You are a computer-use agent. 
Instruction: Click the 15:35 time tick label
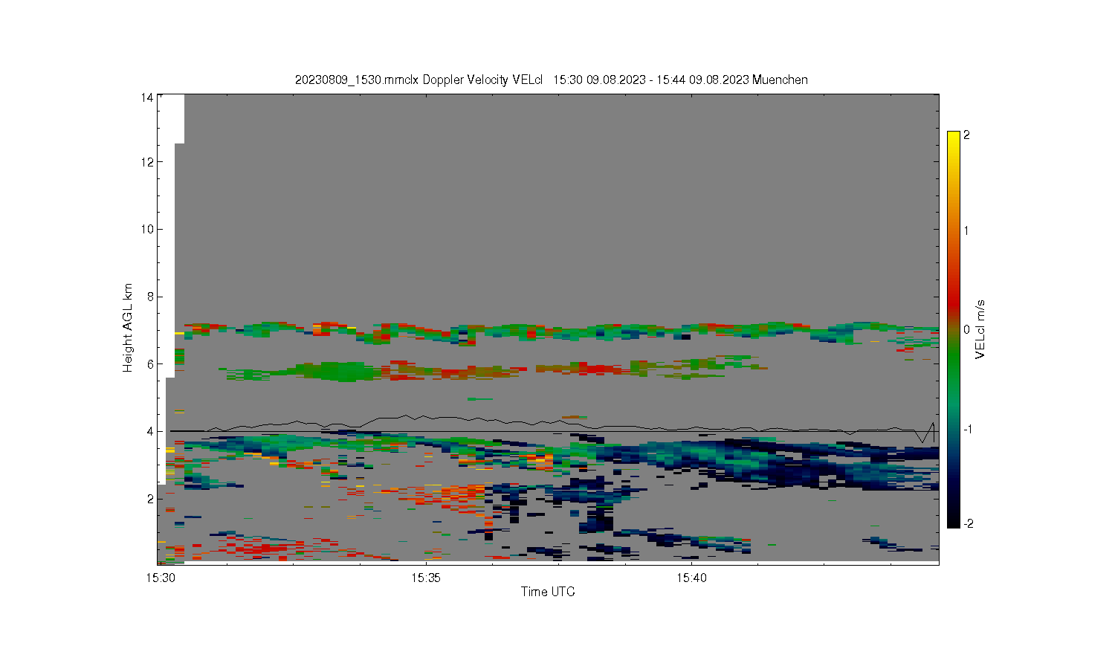(426, 578)
